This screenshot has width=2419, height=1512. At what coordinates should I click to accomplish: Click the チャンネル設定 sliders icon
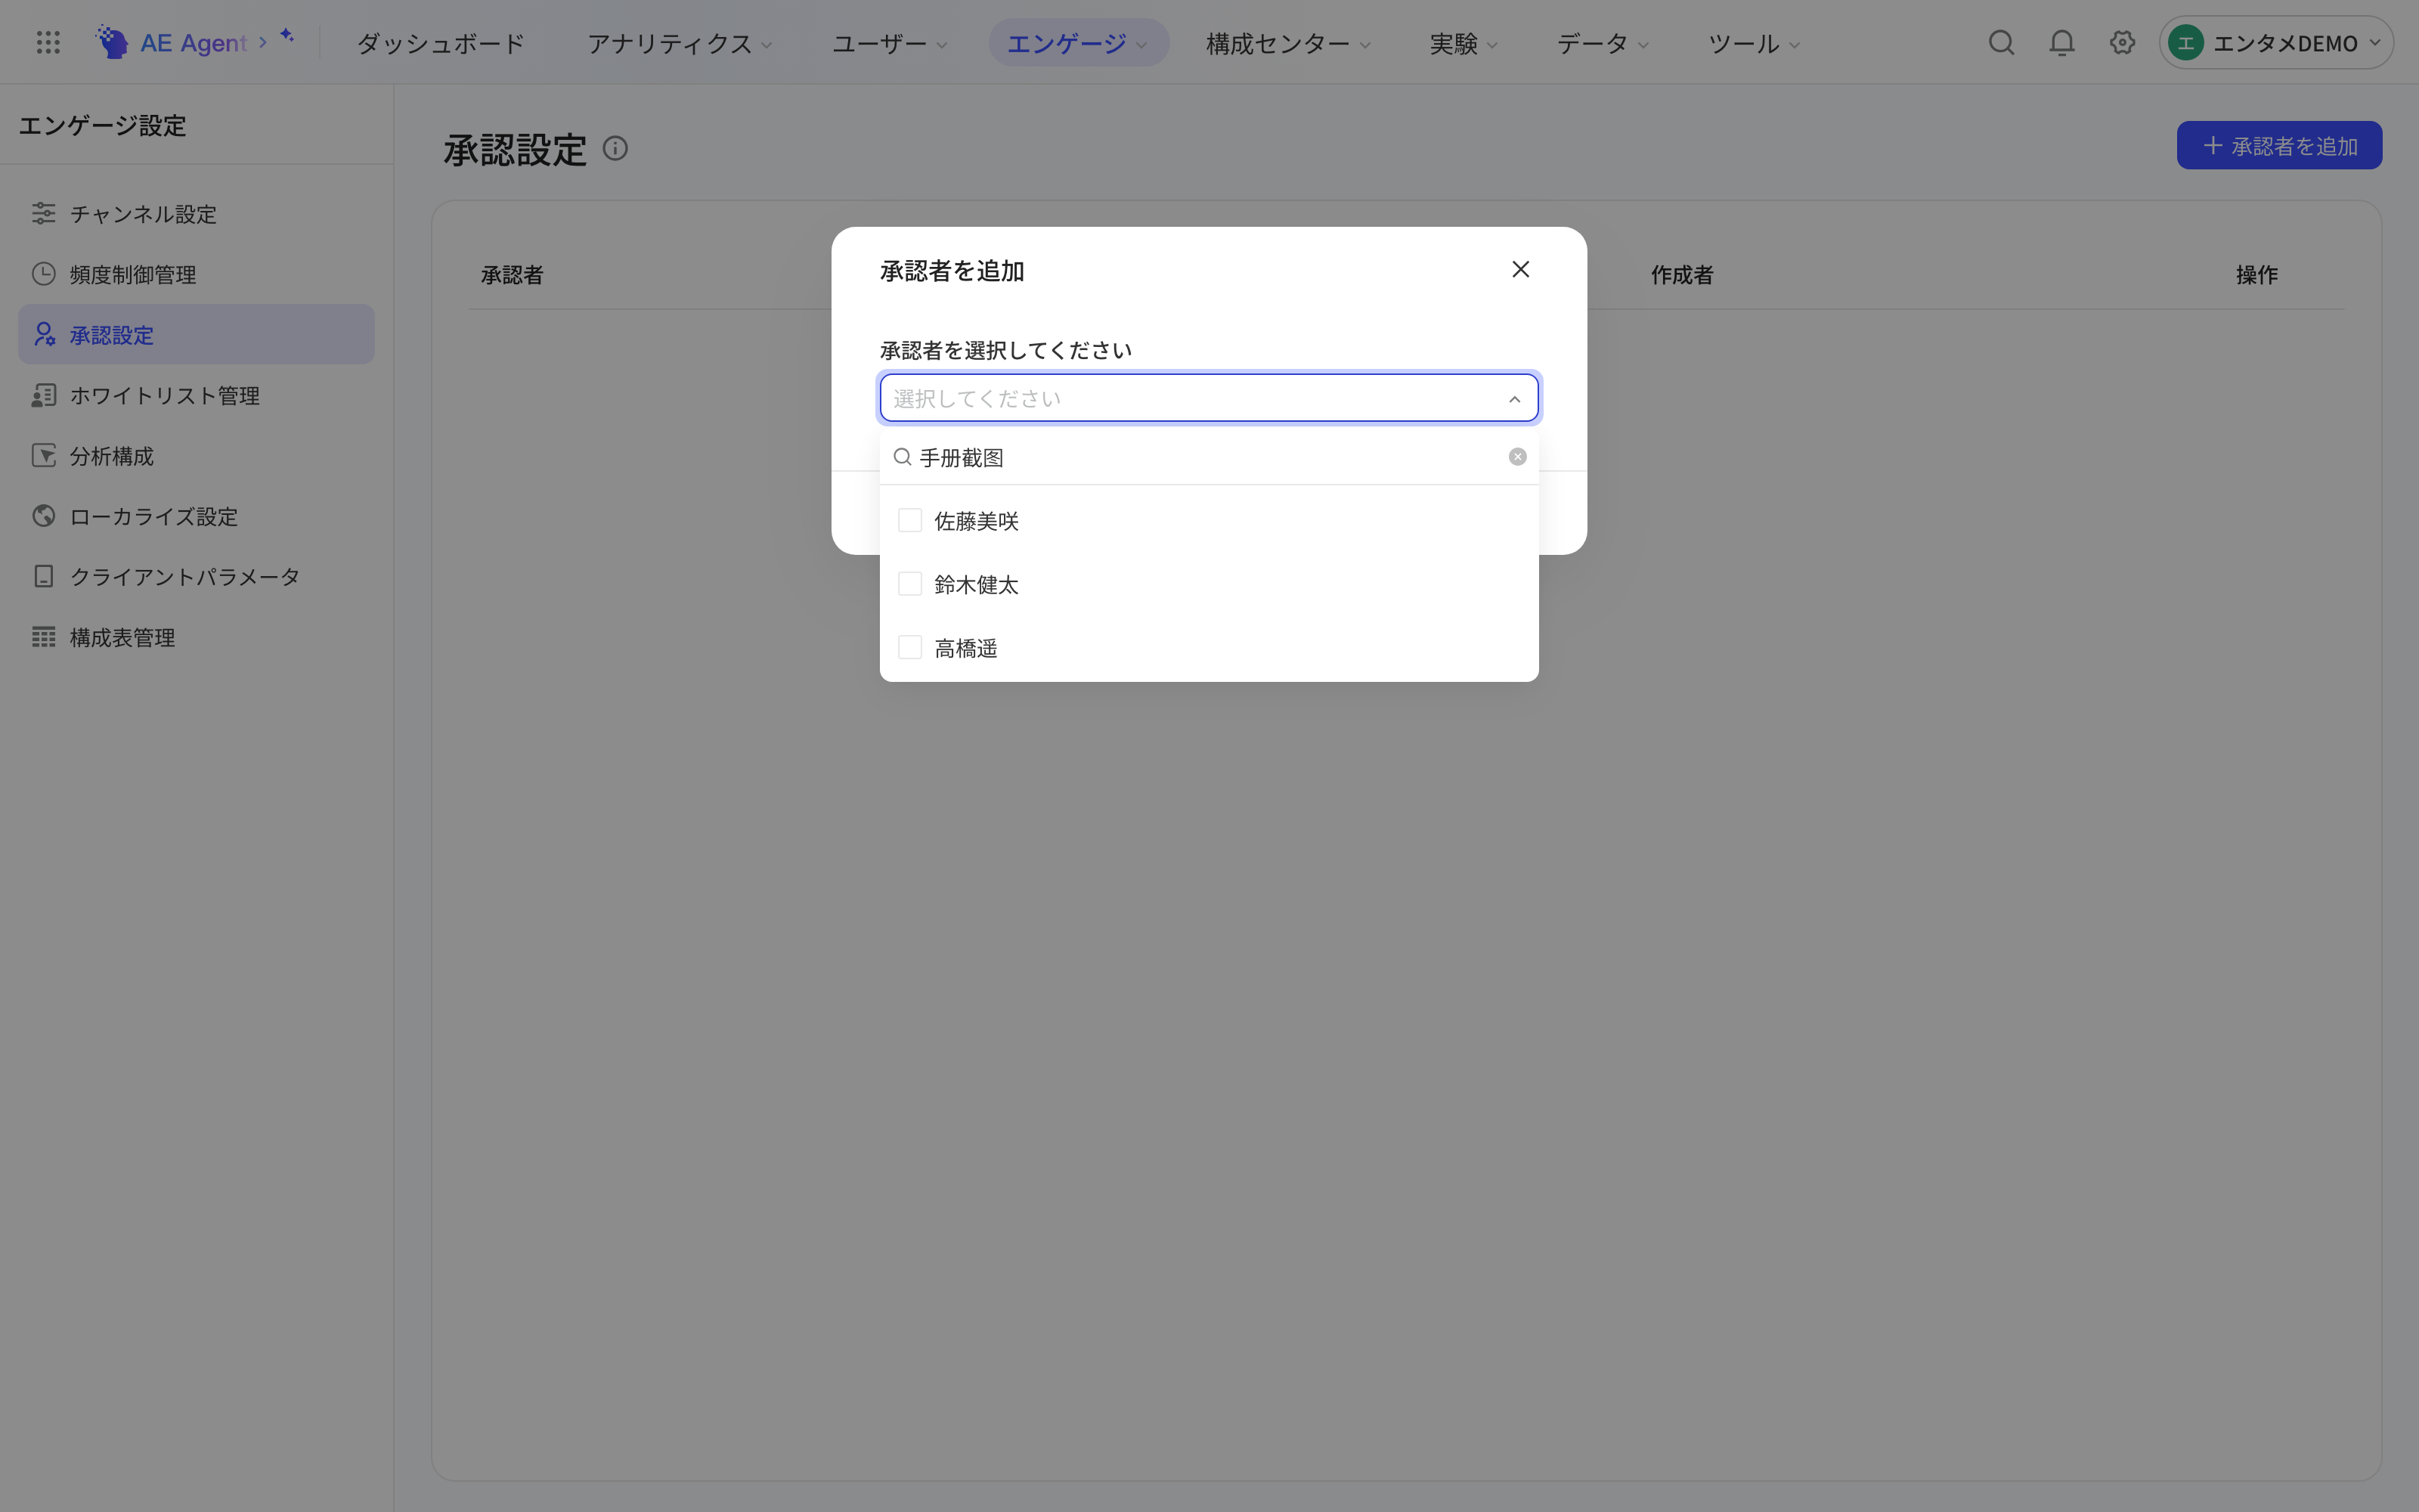tap(44, 213)
